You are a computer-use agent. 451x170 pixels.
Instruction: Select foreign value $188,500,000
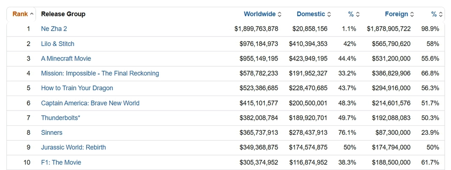pos(391,162)
